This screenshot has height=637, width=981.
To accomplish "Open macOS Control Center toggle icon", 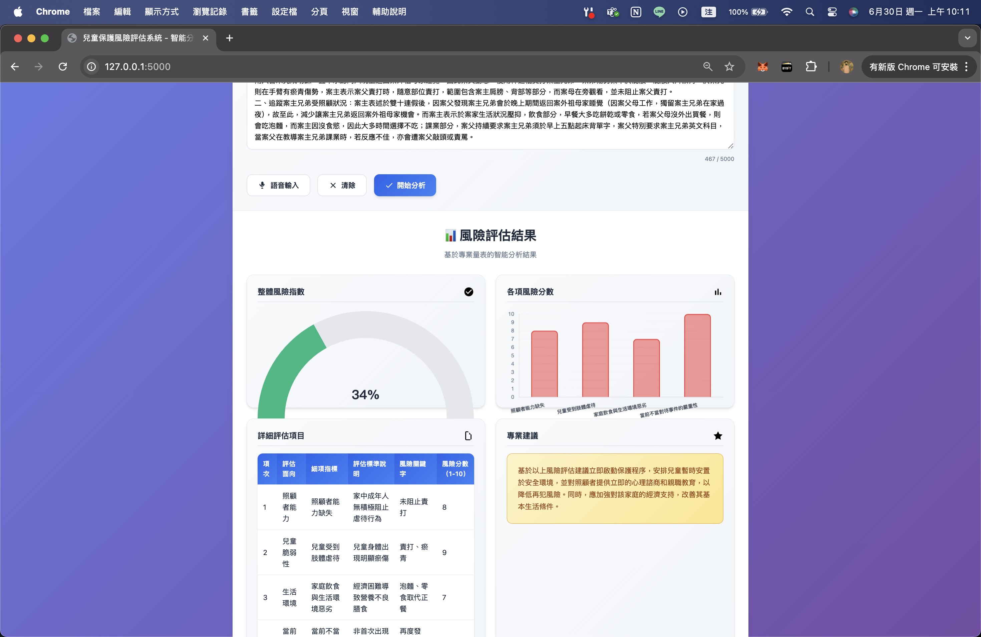I will pos(832,12).
